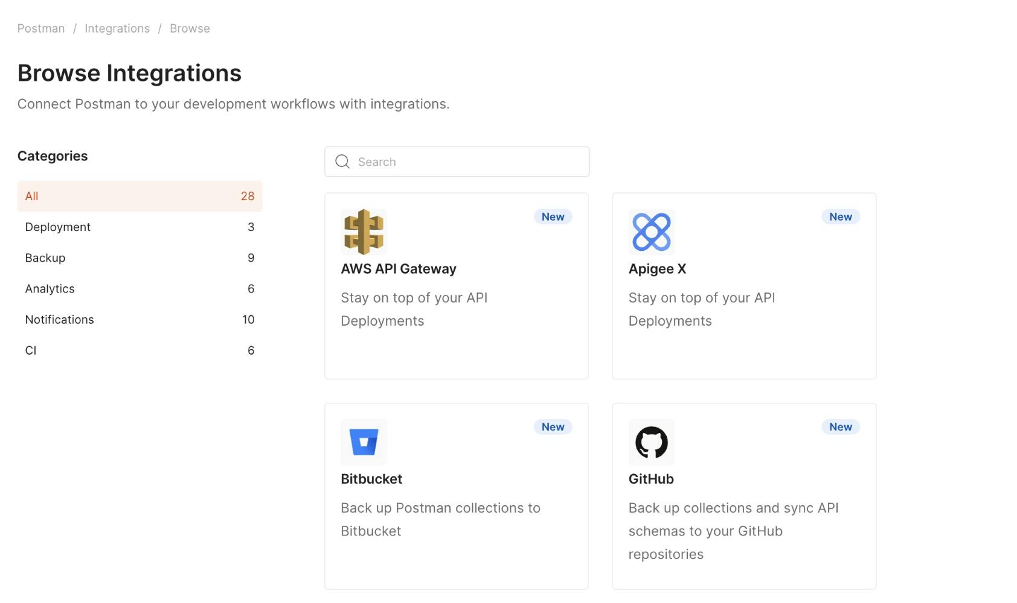Filter by the Backup category

[140, 258]
